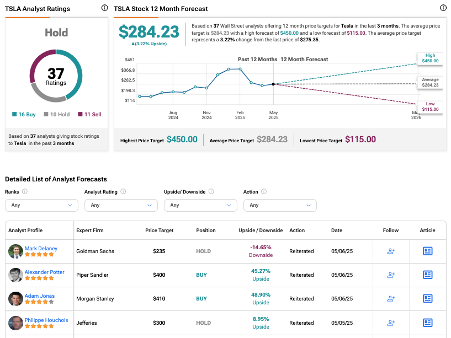Click the Analyst Profile column header
The width and height of the screenshot is (451, 338).
[25, 230]
